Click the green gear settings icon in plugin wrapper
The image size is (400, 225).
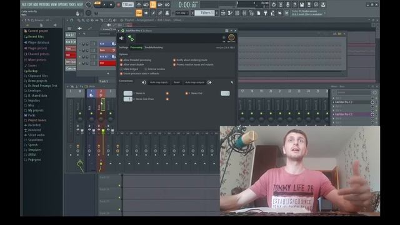pyautogui.click(x=131, y=38)
